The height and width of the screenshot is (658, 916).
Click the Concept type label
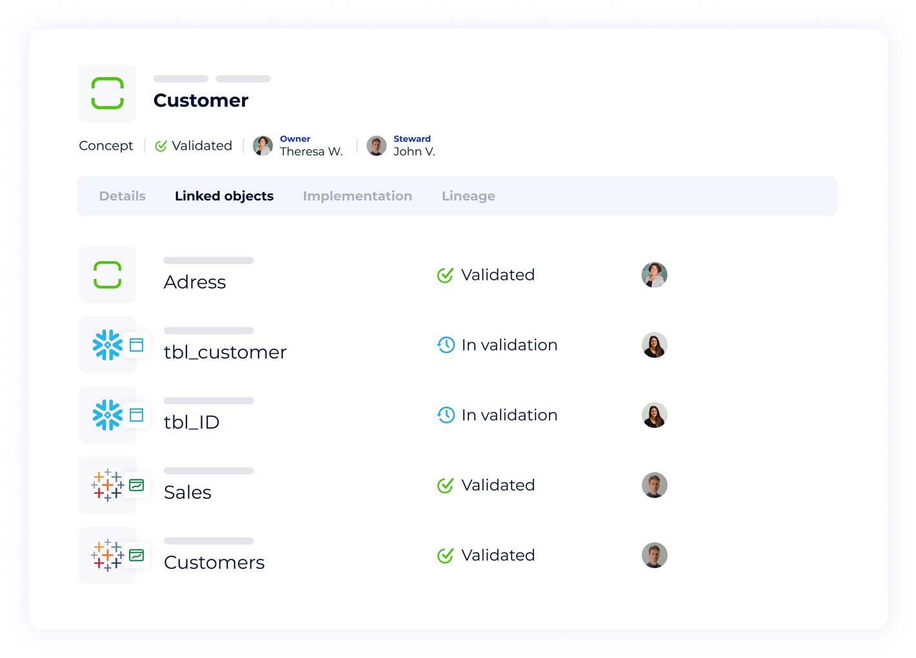pyautogui.click(x=106, y=146)
